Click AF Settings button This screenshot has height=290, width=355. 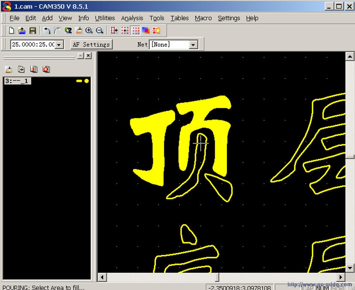pos(91,44)
